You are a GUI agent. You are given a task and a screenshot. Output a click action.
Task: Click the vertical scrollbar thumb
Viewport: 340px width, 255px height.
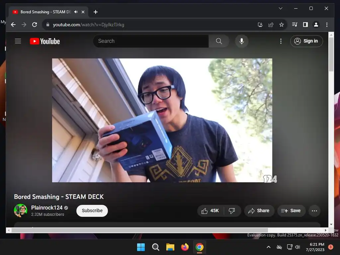coord(331,54)
